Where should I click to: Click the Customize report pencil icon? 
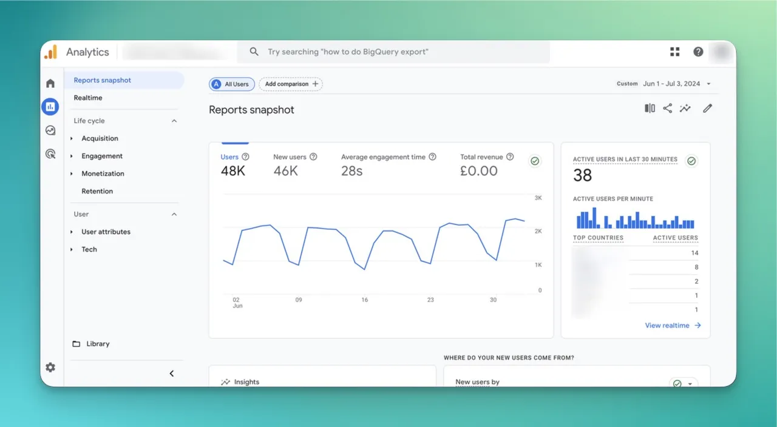[x=707, y=109]
